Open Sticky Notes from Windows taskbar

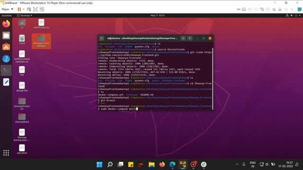coord(131,164)
